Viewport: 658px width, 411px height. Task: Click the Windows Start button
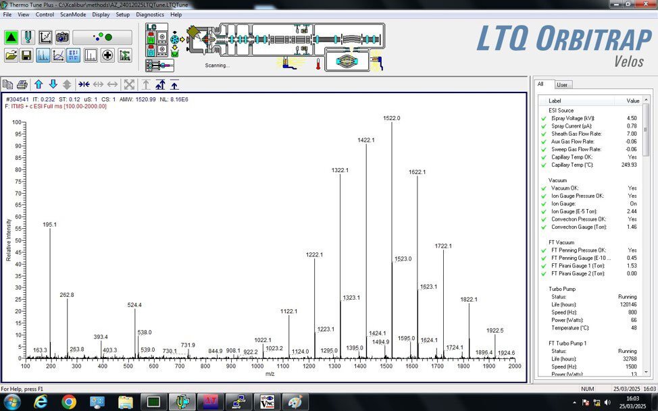pos(11,402)
